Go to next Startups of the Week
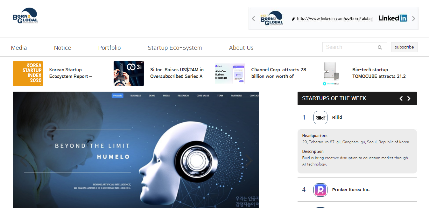This screenshot has height=208, width=429. point(409,98)
